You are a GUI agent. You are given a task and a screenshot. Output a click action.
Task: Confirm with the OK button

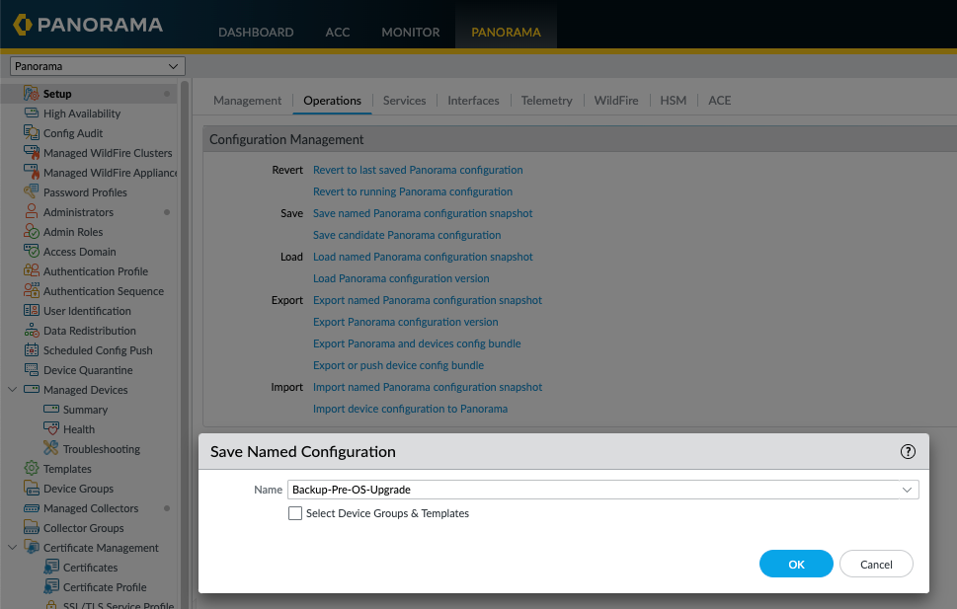click(796, 564)
